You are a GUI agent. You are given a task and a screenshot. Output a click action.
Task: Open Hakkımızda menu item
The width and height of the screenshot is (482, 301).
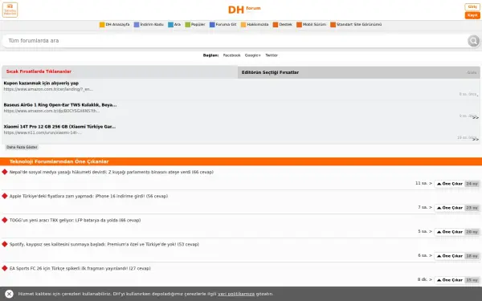258,25
